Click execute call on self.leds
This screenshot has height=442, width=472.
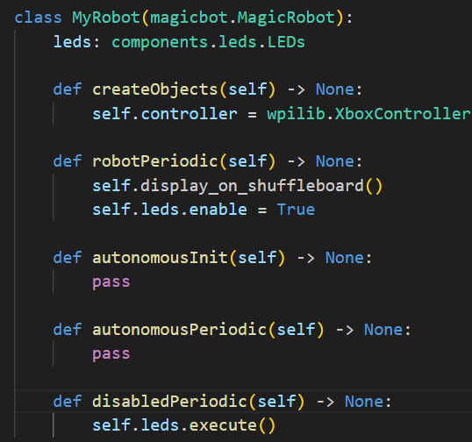[223, 425]
